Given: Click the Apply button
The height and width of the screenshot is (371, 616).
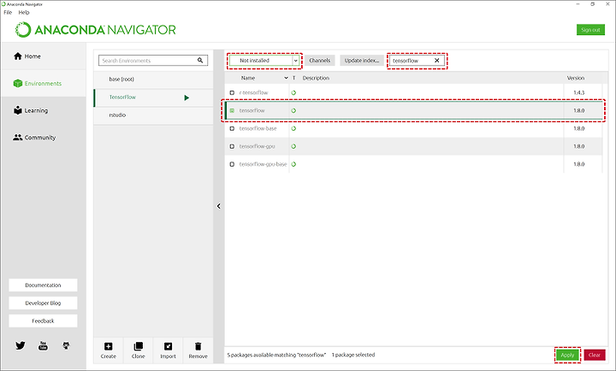Looking at the screenshot, I should click(x=567, y=355).
